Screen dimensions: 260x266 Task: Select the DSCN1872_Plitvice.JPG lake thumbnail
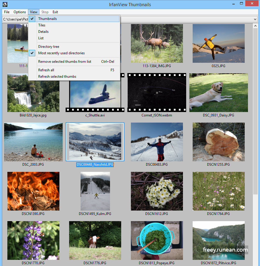[x=219, y=240]
